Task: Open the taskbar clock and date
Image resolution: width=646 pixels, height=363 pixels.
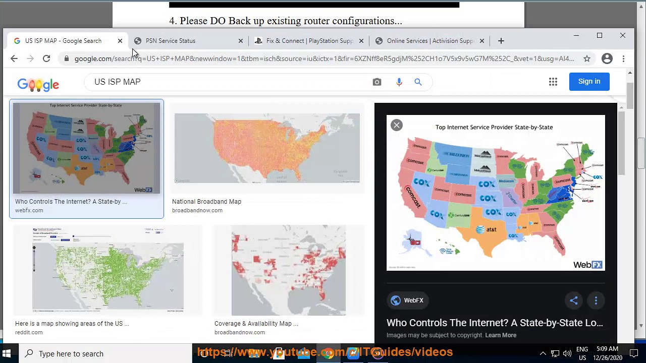Action: click(x=607, y=353)
